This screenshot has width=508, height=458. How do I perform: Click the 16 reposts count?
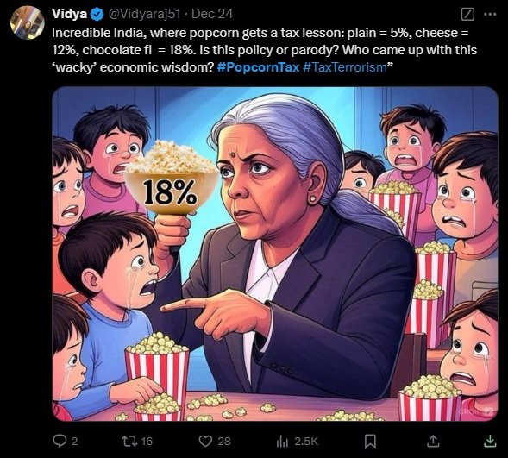tap(147, 441)
